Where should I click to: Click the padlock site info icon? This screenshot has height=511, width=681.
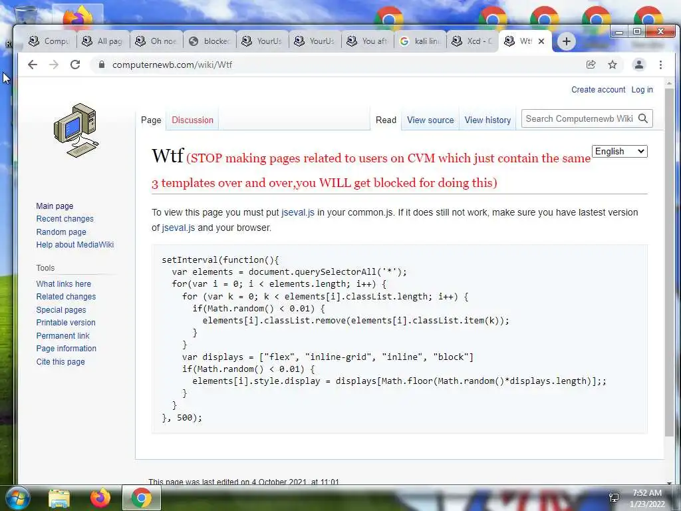point(102,65)
